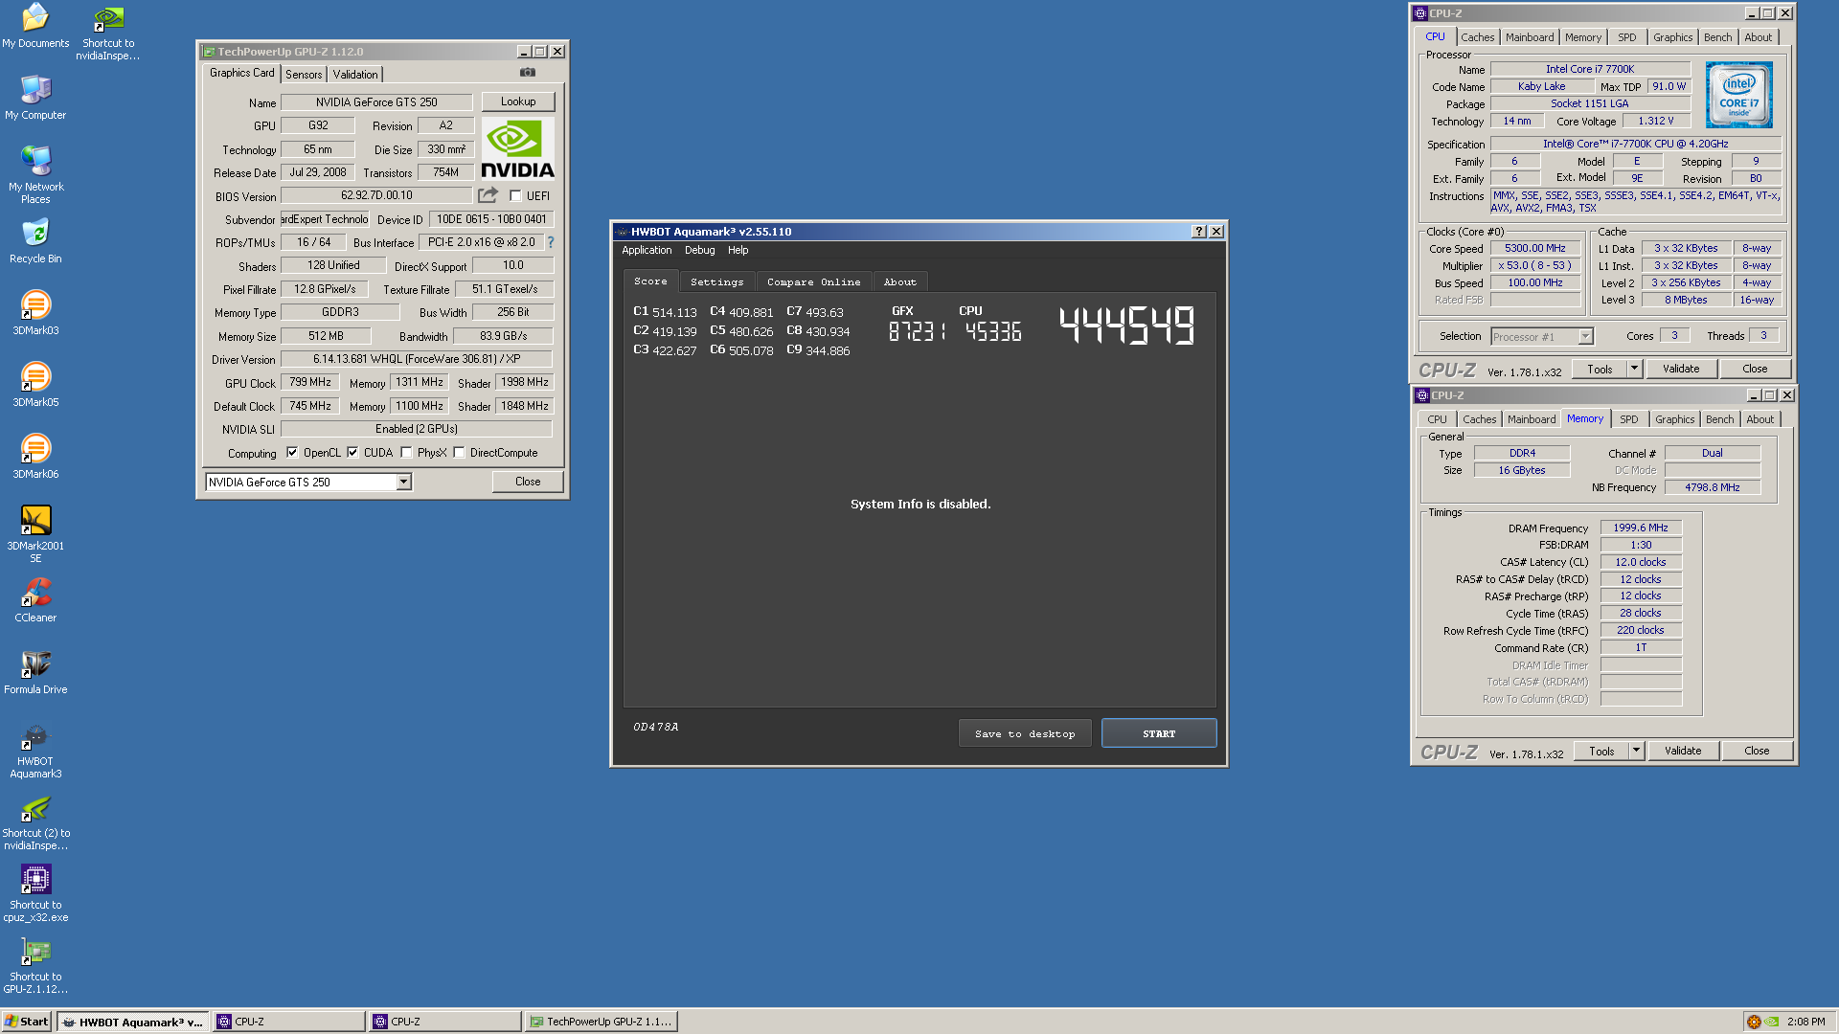Switch to HWBOT Aquamark taskbar button

pos(132,1022)
